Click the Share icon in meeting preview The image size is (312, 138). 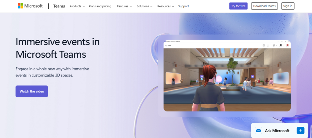tap(281, 45)
